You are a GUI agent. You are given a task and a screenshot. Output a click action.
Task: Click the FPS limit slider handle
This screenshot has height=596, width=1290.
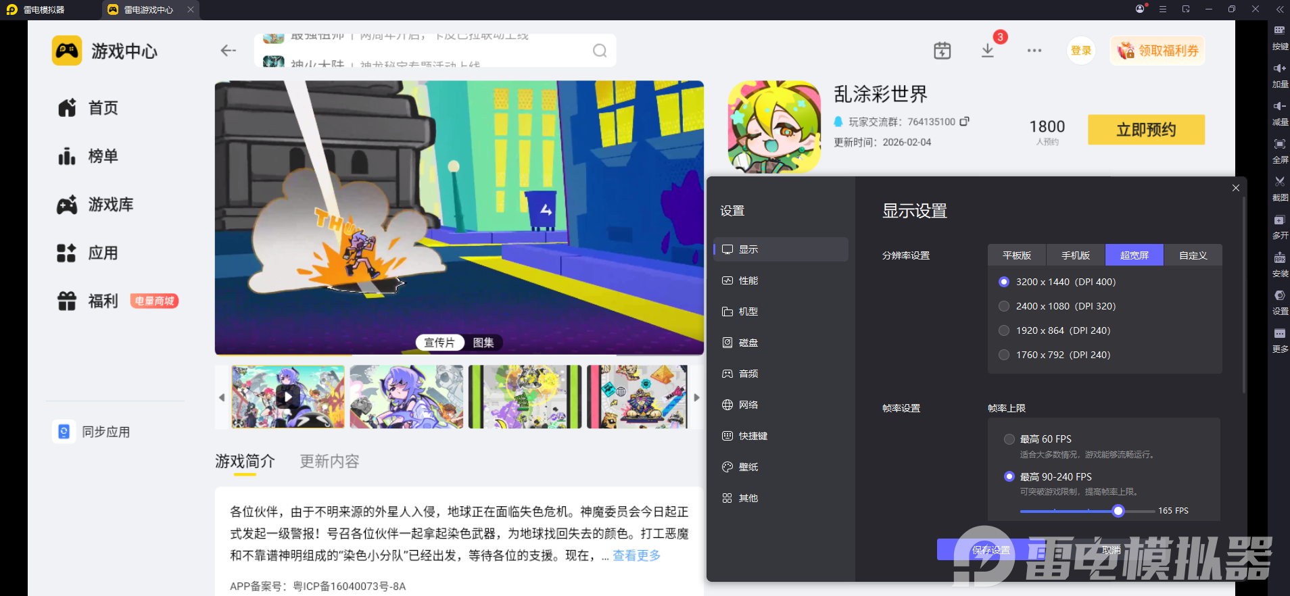click(1118, 511)
